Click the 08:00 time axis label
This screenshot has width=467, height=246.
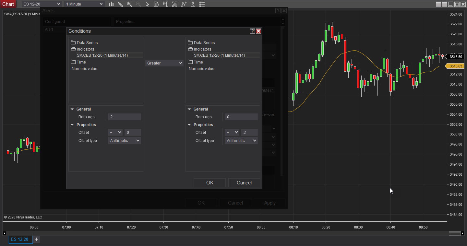click(x=261, y=228)
